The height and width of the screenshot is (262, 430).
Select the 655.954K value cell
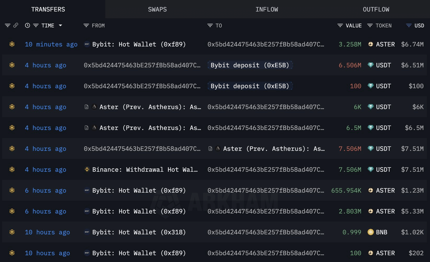click(346, 190)
